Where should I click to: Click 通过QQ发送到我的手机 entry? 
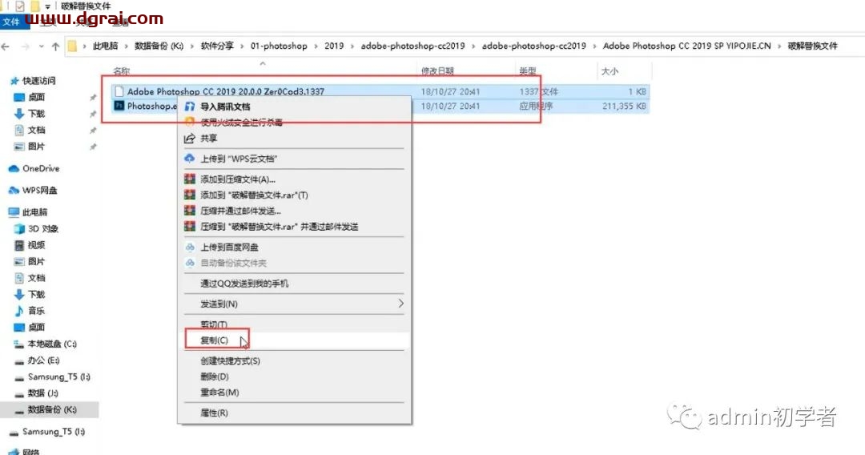[x=243, y=284]
